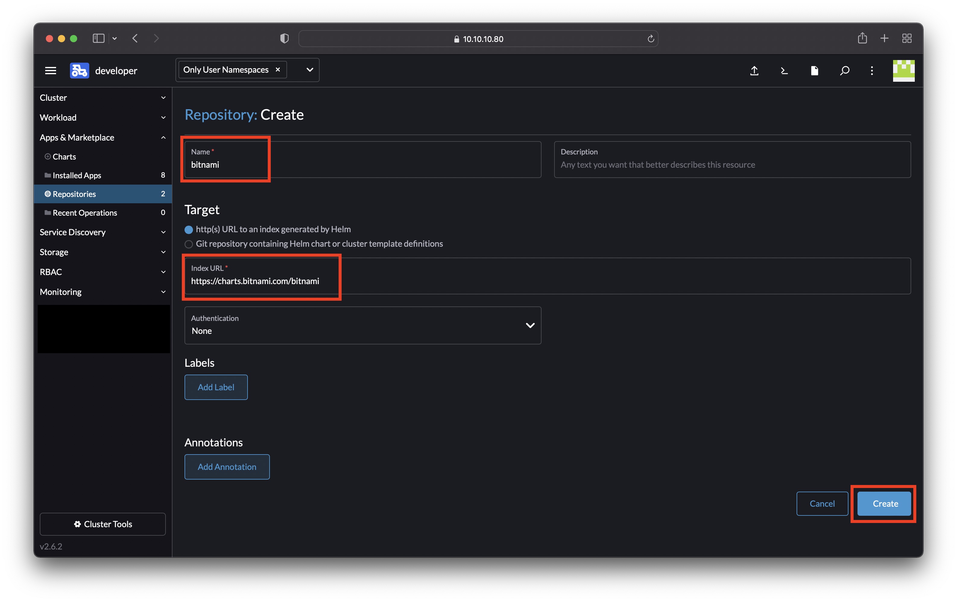The width and height of the screenshot is (957, 602).
Task: Go back in Safari history
Action: coord(135,39)
